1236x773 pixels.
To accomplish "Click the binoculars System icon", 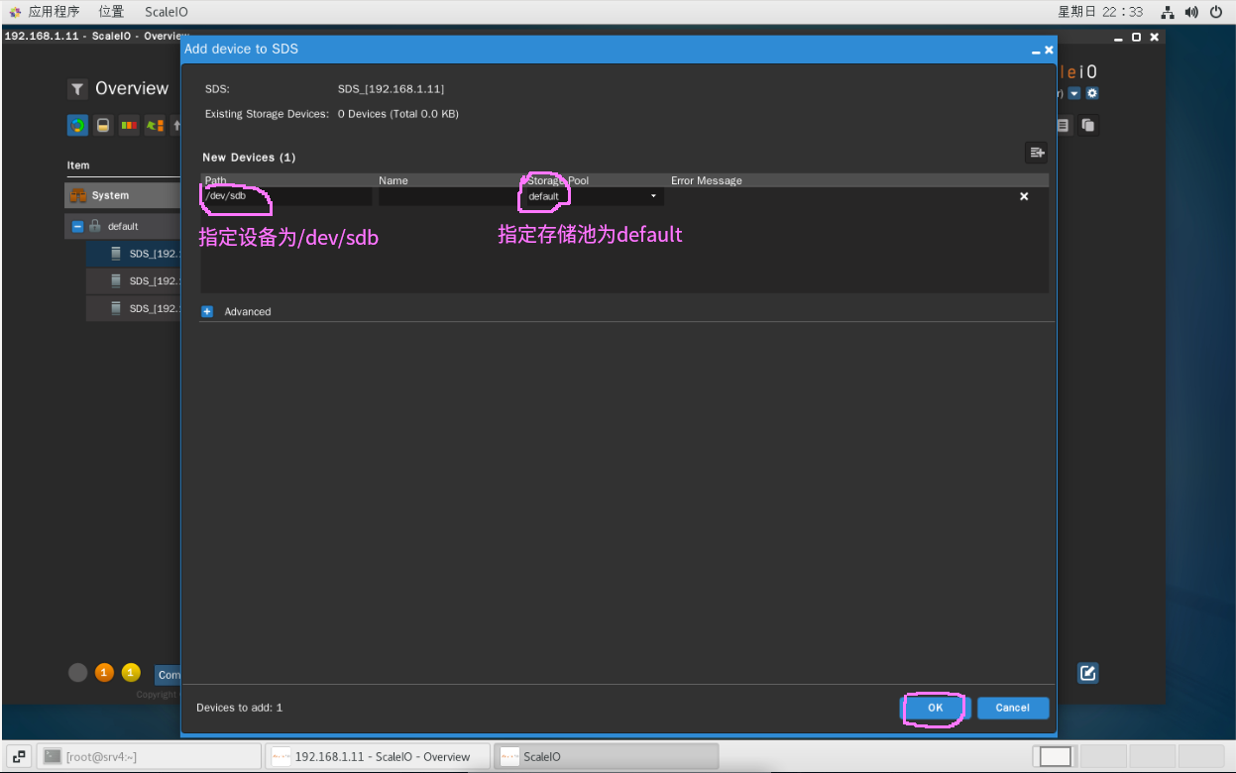I will click(79, 195).
